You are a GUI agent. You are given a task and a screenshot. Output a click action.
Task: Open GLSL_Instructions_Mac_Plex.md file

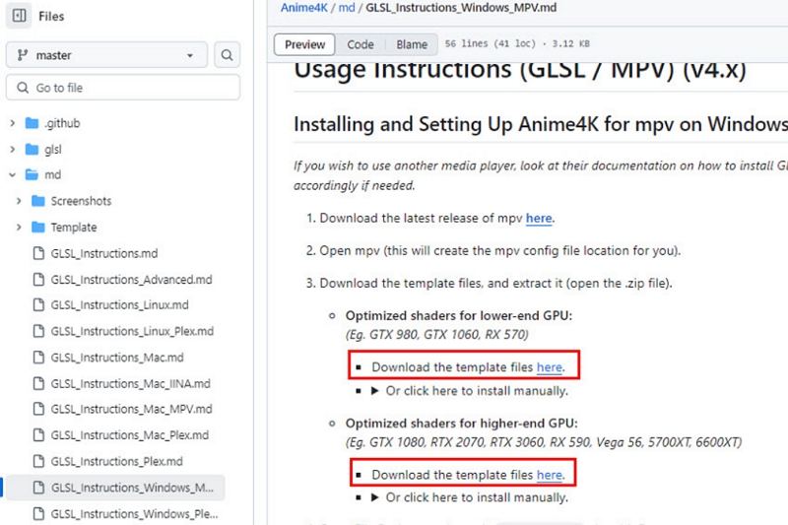click(130, 435)
